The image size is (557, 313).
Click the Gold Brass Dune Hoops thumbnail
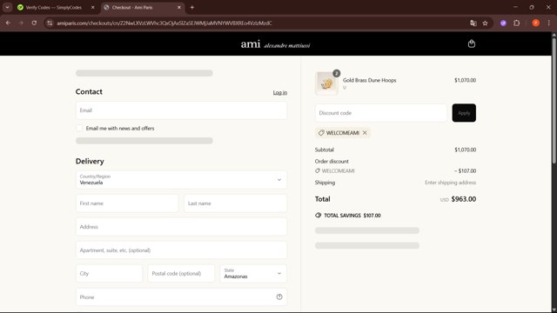point(326,83)
